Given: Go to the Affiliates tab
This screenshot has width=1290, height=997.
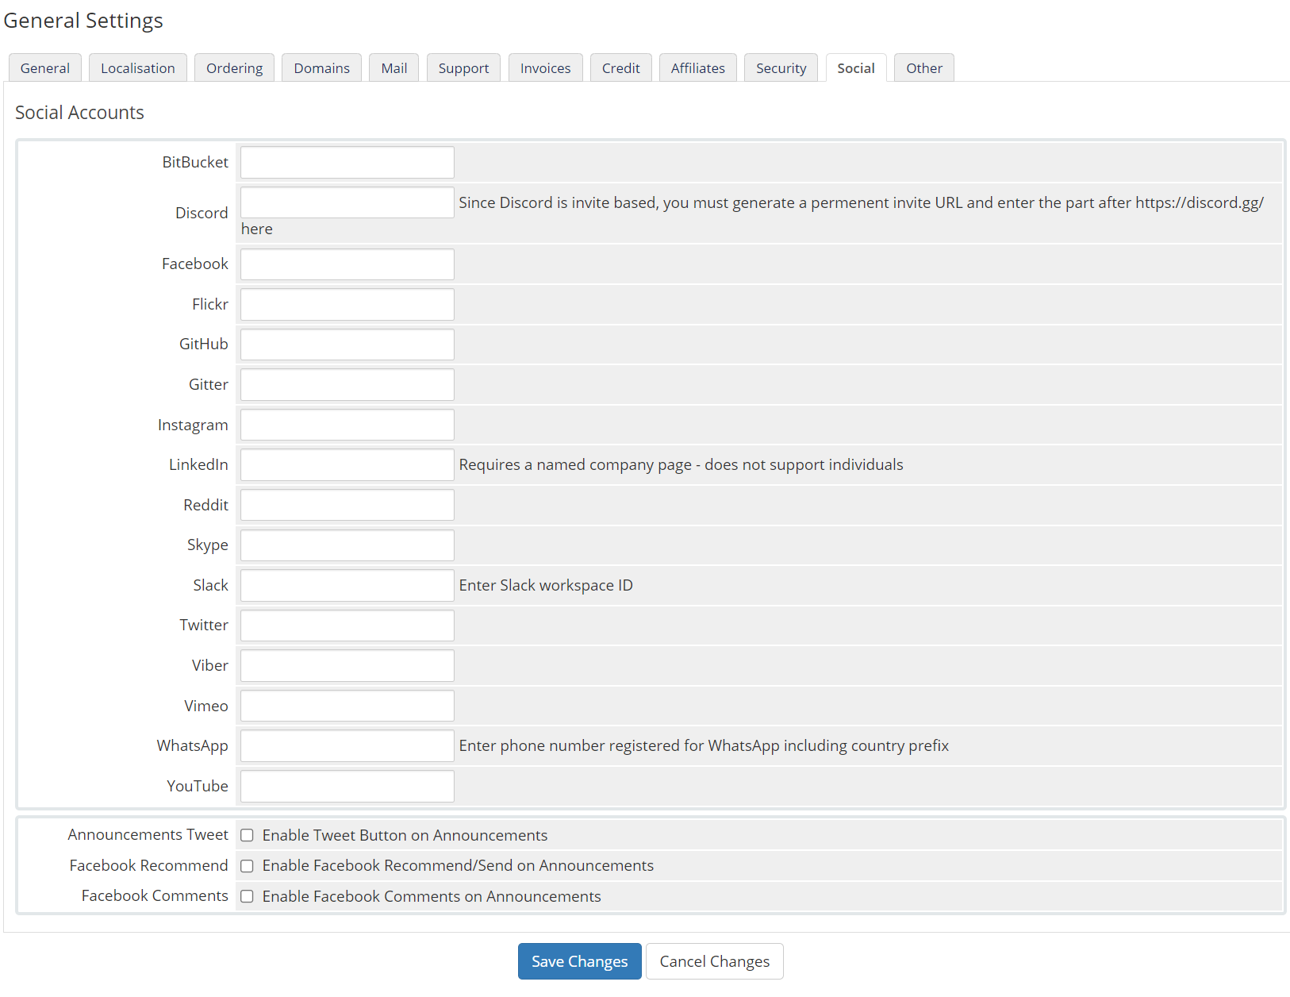Looking at the screenshot, I should pyautogui.click(x=697, y=68).
